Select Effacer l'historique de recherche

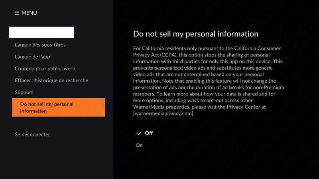(x=51, y=80)
